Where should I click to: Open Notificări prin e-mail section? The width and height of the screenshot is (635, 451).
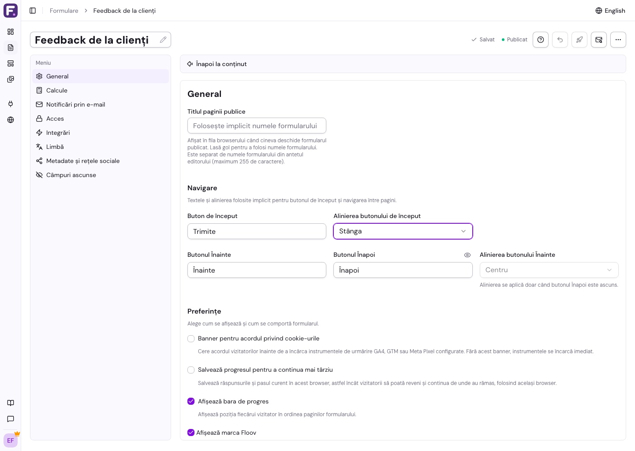(x=101, y=104)
